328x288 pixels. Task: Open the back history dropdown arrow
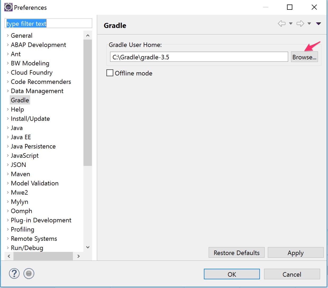click(x=291, y=24)
